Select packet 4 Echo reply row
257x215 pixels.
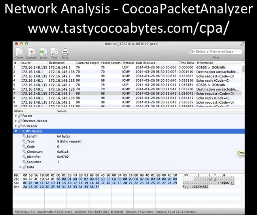click(127, 80)
